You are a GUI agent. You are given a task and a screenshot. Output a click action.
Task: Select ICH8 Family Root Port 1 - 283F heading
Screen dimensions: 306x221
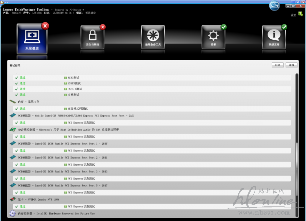(63, 144)
